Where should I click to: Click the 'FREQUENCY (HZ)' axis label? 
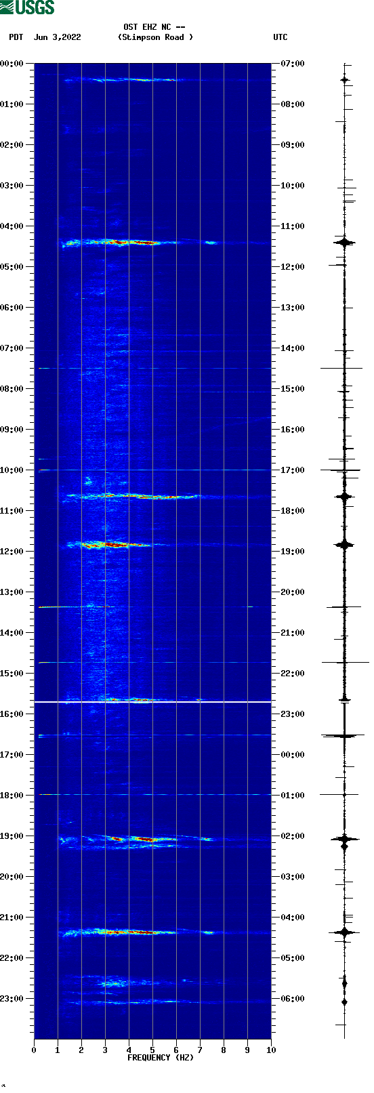pyautogui.click(x=161, y=1057)
